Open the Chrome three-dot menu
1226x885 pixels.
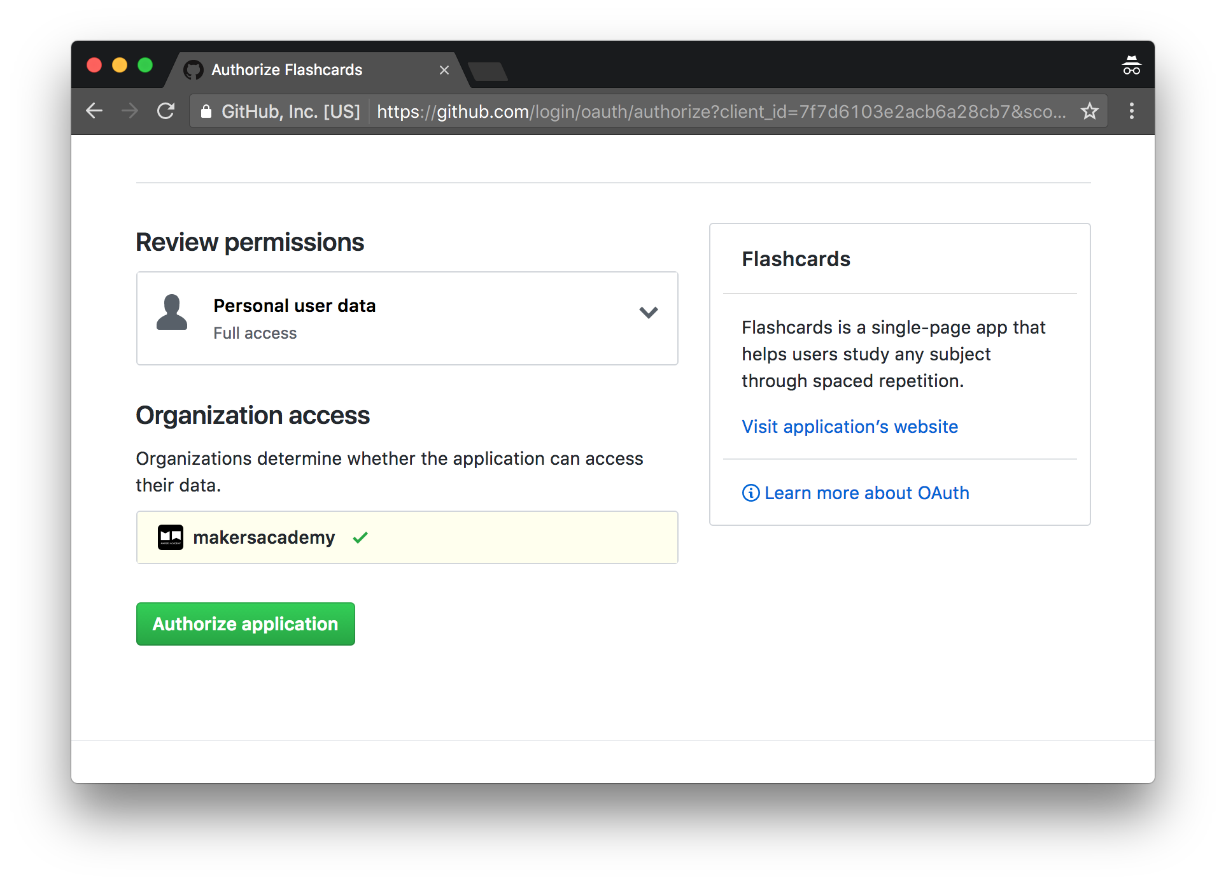(1131, 111)
